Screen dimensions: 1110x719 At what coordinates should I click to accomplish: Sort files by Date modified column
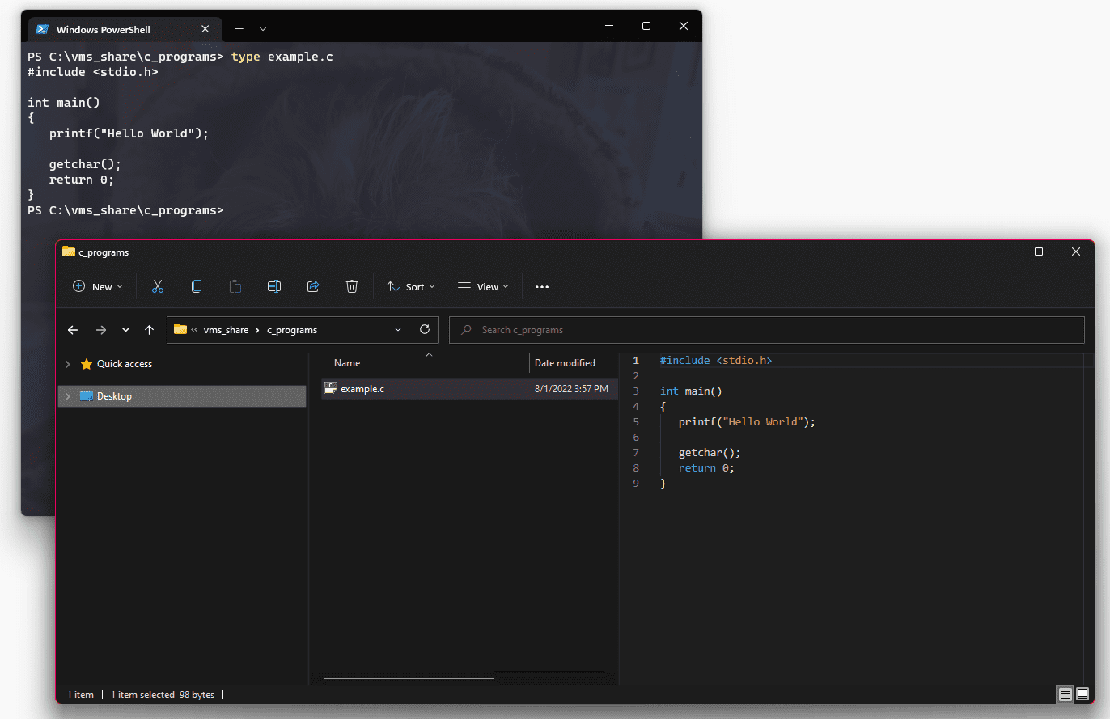[x=565, y=363]
